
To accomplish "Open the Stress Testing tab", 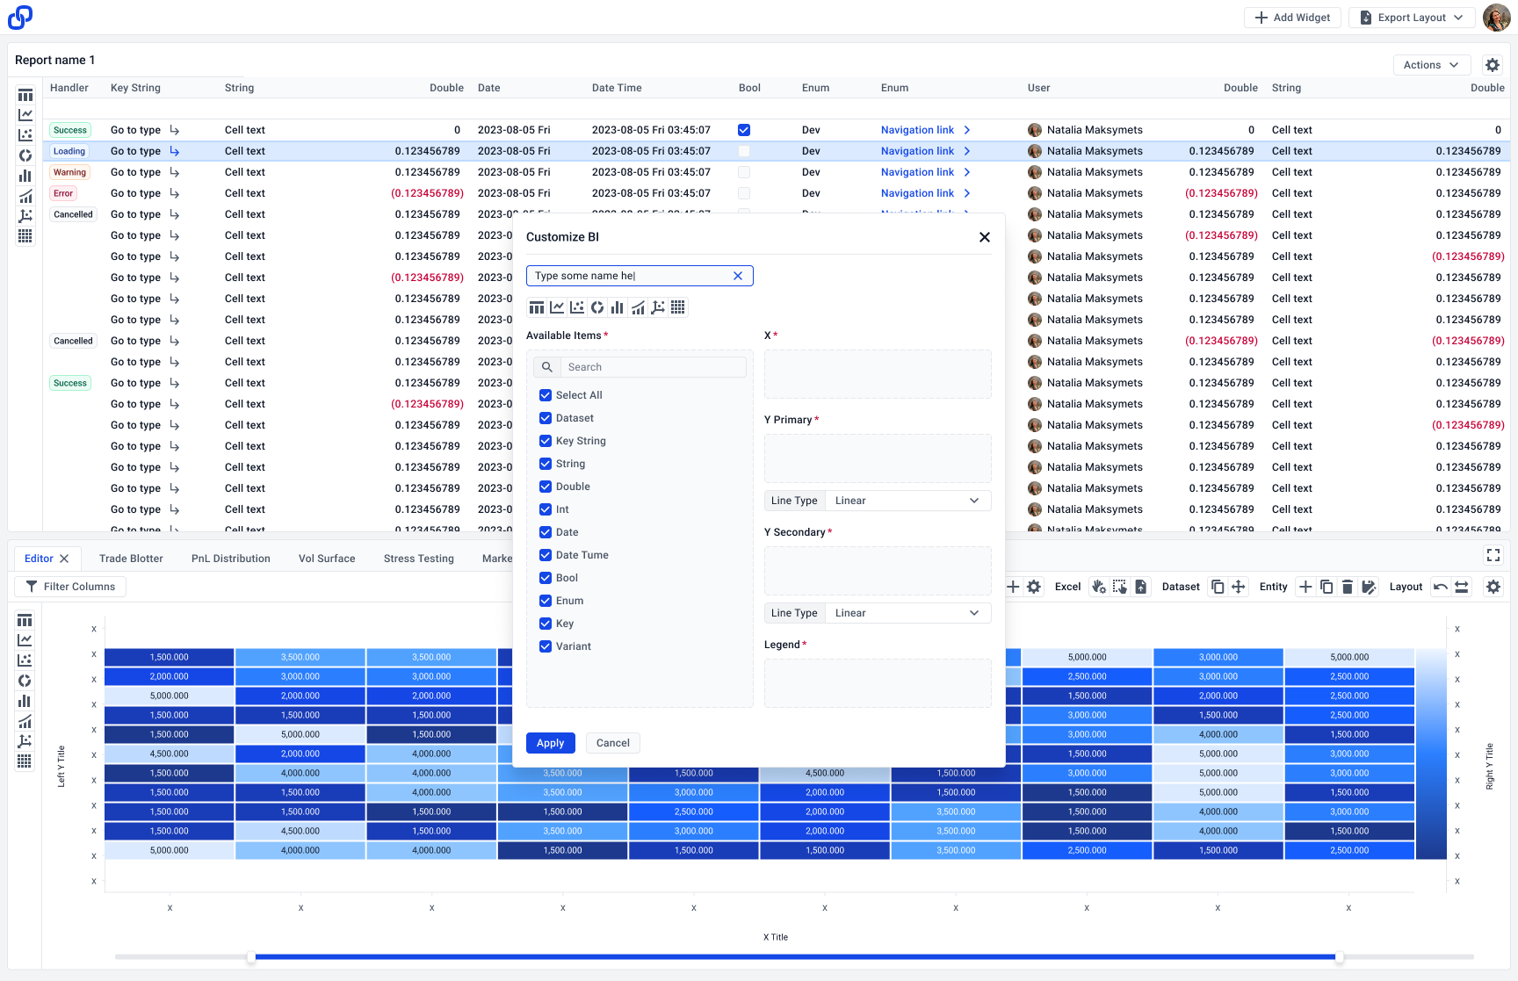I will [419, 559].
